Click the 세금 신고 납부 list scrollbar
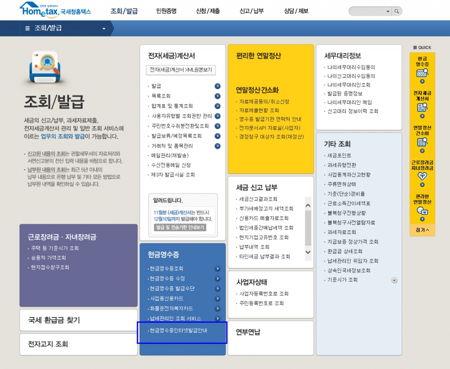This screenshot has height=369, width=450. (x=308, y=229)
